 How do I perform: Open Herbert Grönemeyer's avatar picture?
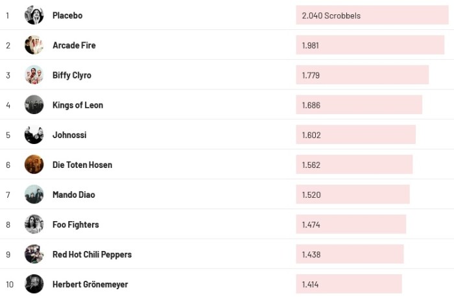pos(34,283)
